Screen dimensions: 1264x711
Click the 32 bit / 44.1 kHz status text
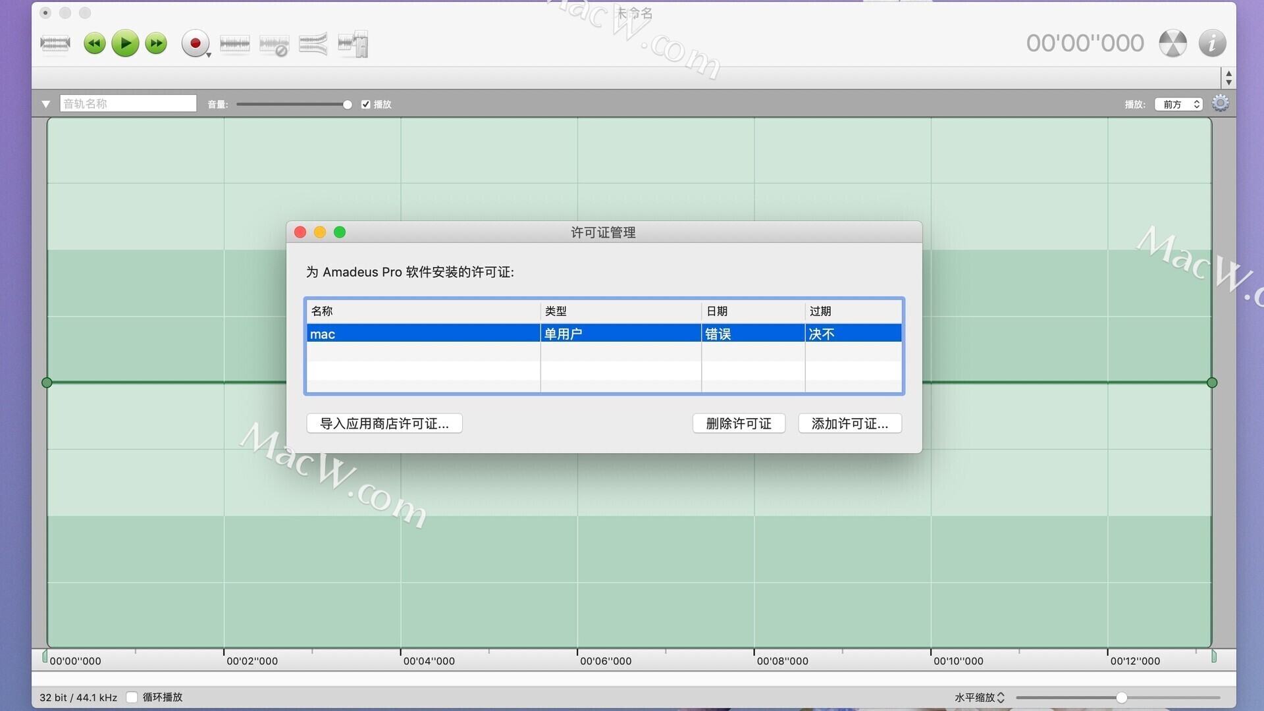(x=78, y=697)
